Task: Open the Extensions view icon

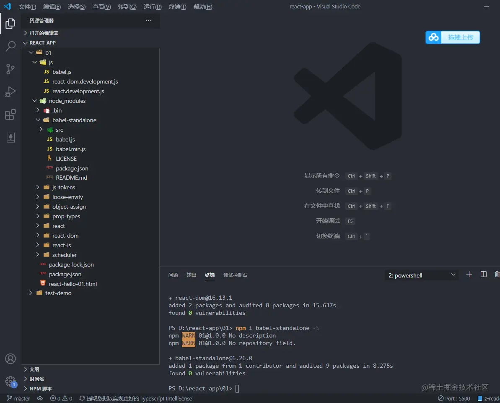Action: click(x=10, y=115)
